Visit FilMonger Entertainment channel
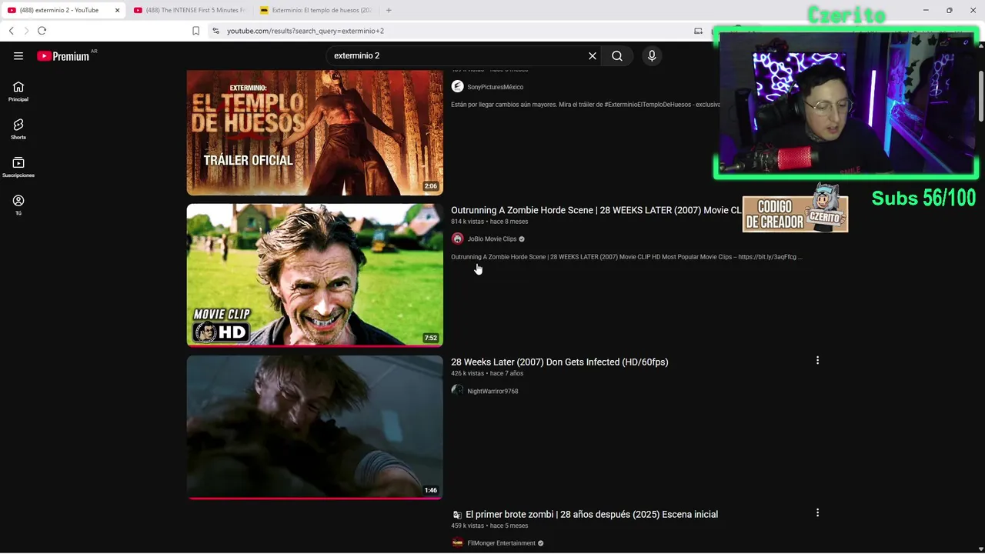 (501, 543)
